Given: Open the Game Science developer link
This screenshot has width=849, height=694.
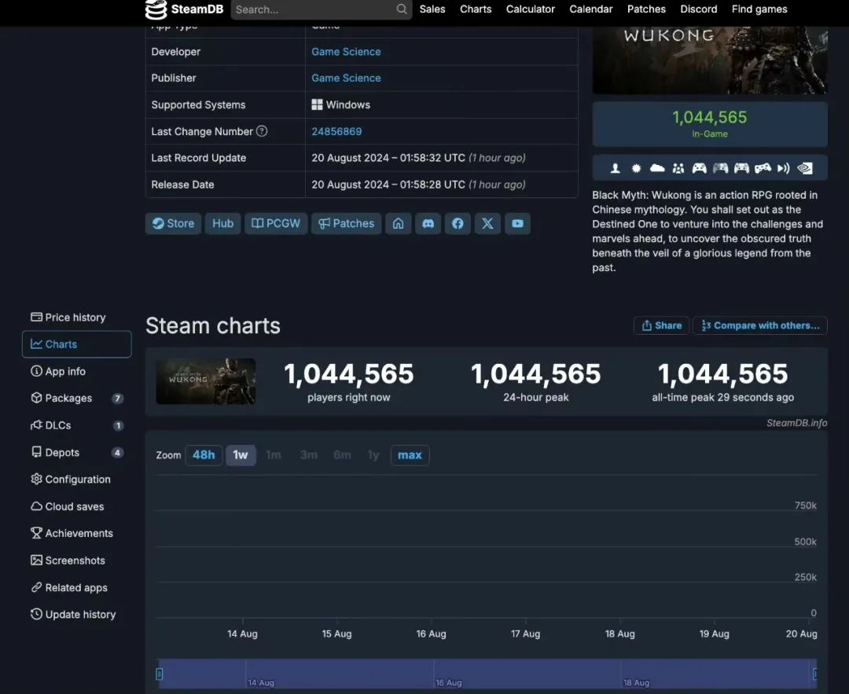Looking at the screenshot, I should point(346,52).
